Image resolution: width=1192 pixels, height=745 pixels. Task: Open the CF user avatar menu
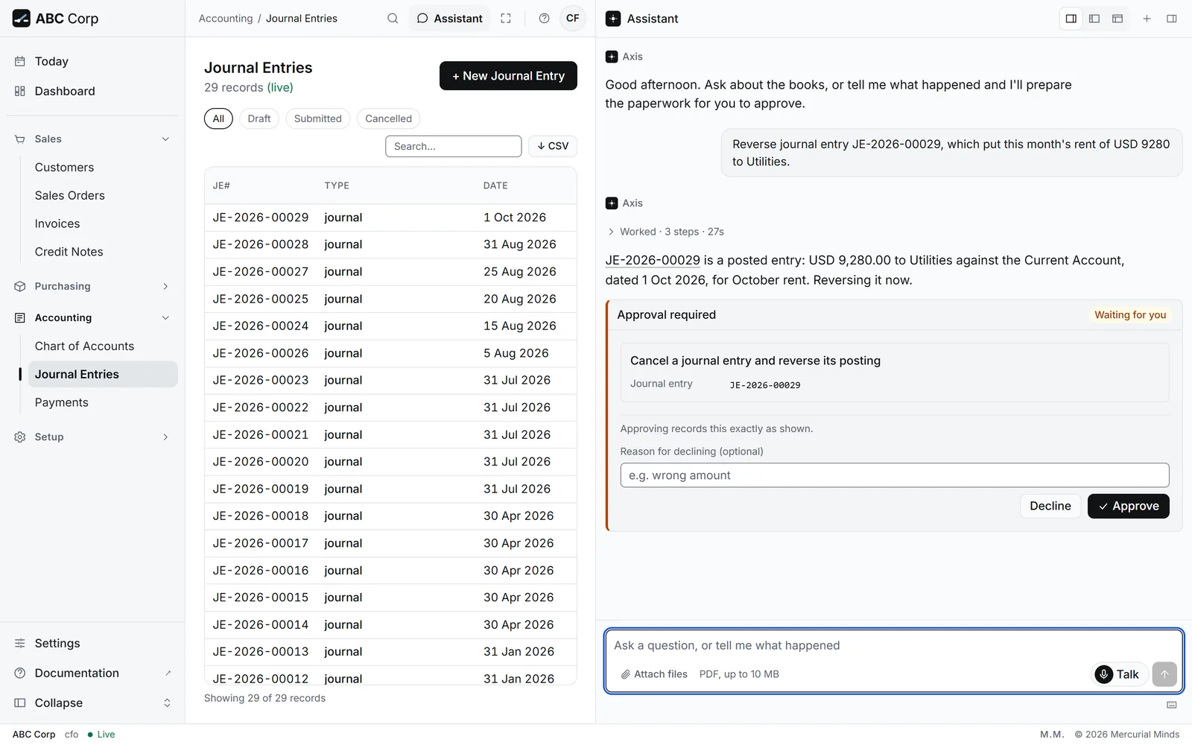pos(573,19)
